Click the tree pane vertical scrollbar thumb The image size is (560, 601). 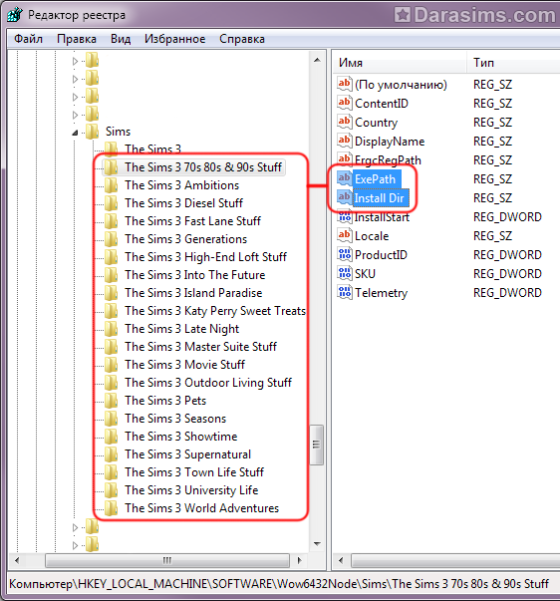317,445
